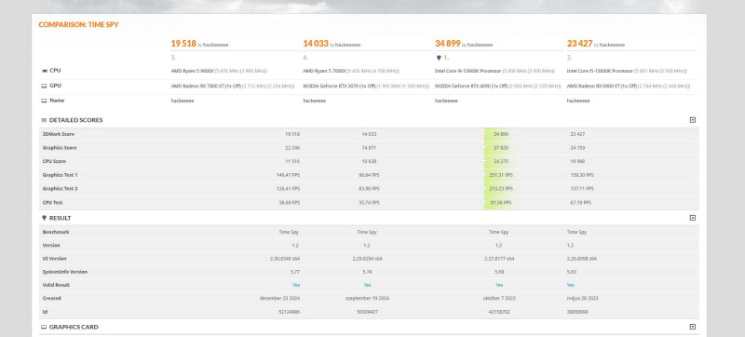Click UI Version 2.27.8177 s64
745x337 pixels.
tap(499, 259)
